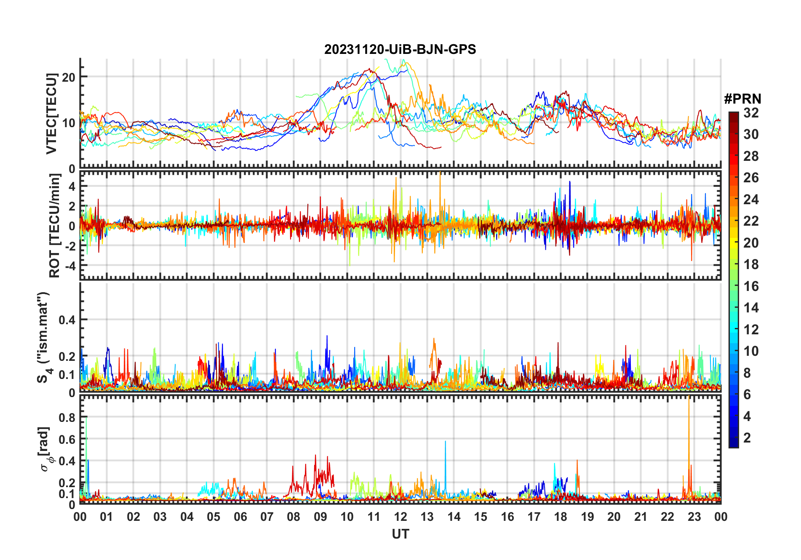Image resolution: width=801 pixels, height=560 pixels.
Task: Click inside the ROT plot panel
Action: coord(400,226)
